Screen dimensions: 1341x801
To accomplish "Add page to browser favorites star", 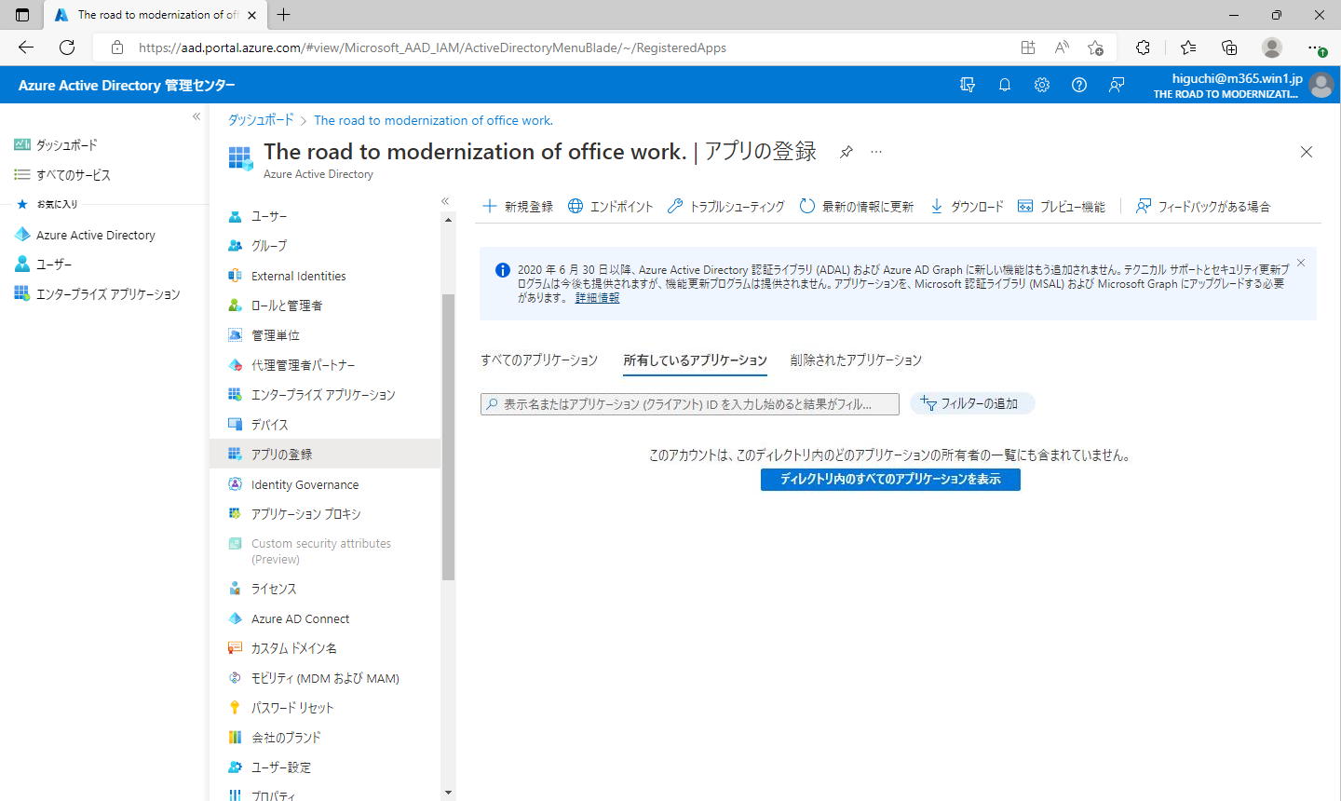I will point(1096,48).
